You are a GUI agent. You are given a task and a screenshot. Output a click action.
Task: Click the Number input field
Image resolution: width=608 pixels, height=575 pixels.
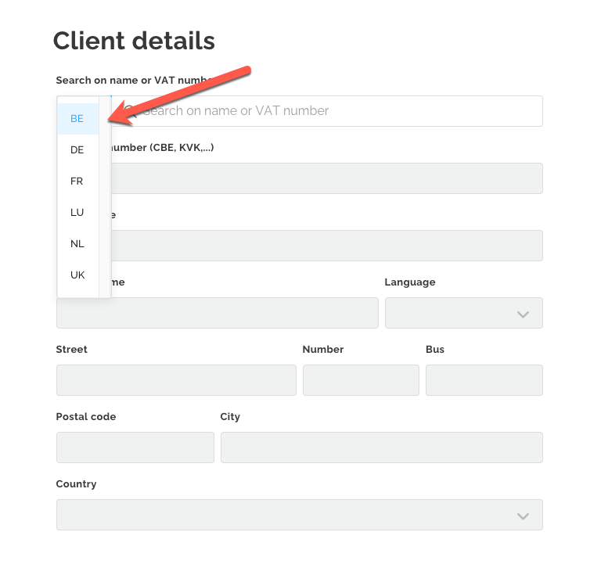[x=361, y=380]
